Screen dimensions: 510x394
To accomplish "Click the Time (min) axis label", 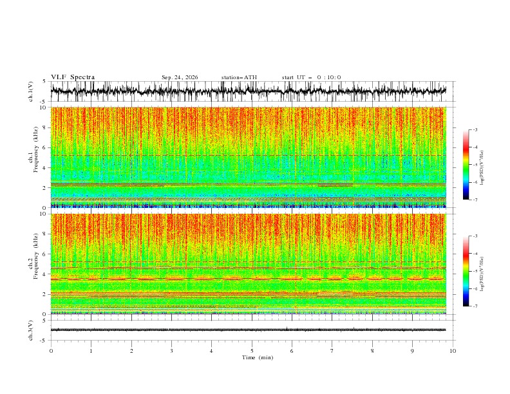I will 258,357.
